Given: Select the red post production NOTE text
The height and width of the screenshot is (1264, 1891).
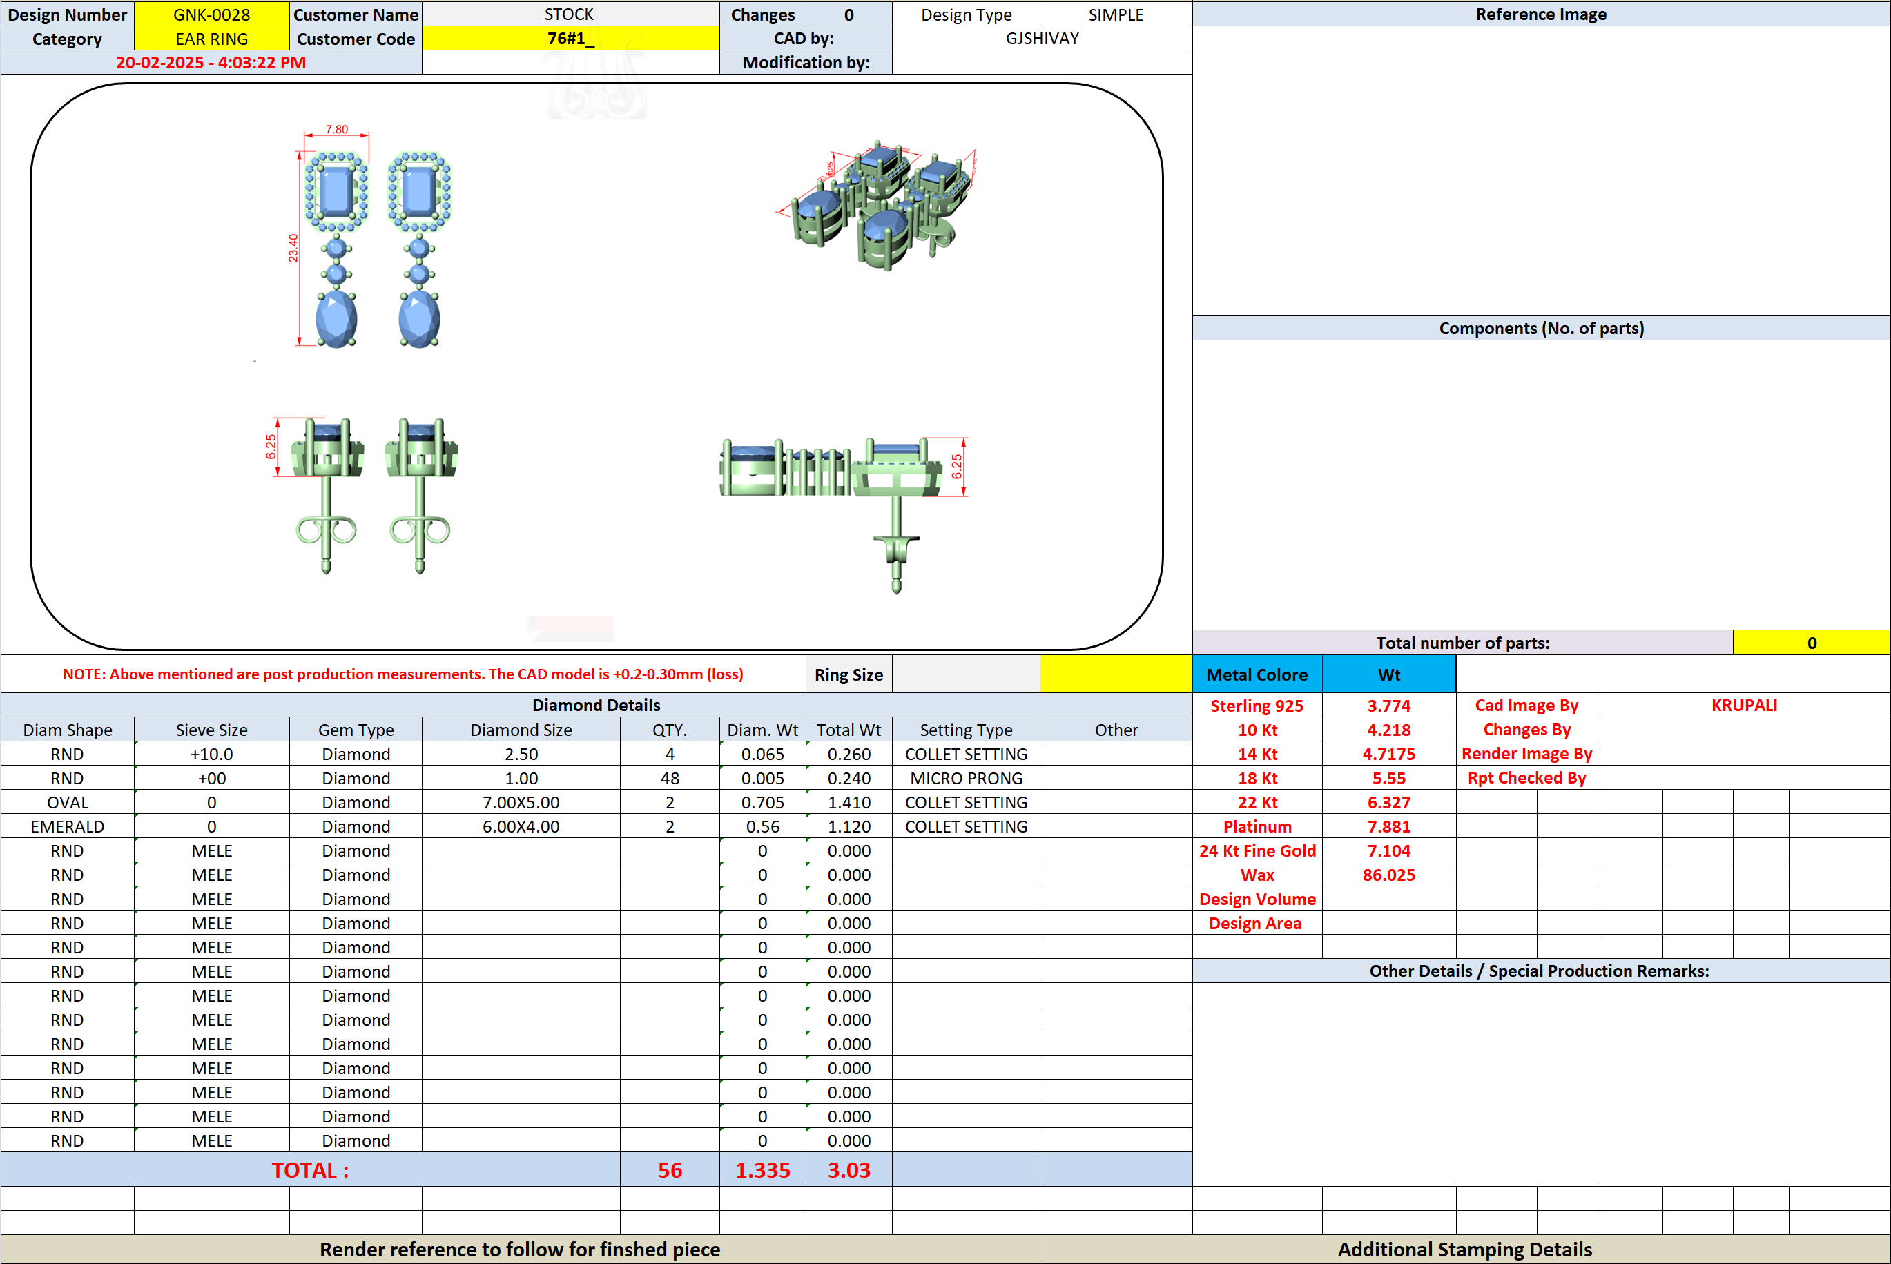Looking at the screenshot, I should tap(403, 674).
